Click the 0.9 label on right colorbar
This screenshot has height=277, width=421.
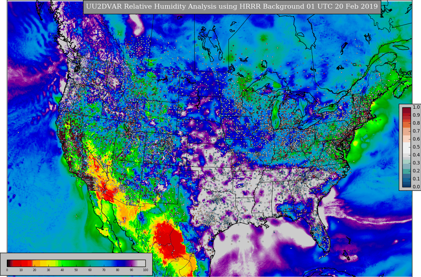416,115
